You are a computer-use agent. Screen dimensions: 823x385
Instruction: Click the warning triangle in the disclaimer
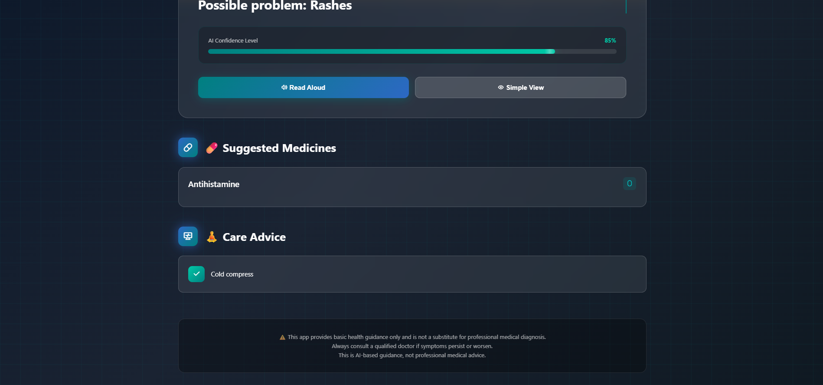282,337
